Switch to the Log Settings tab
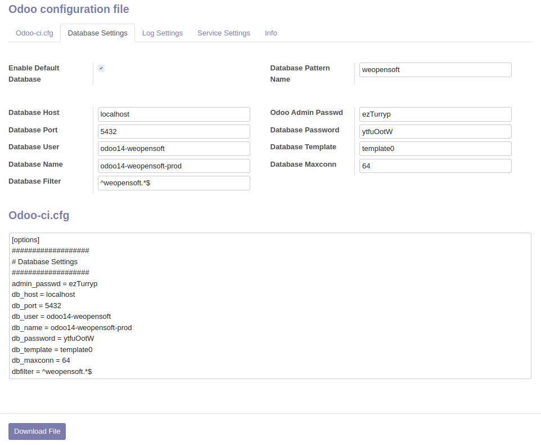Screen dimensions: 541x445 tap(162, 33)
